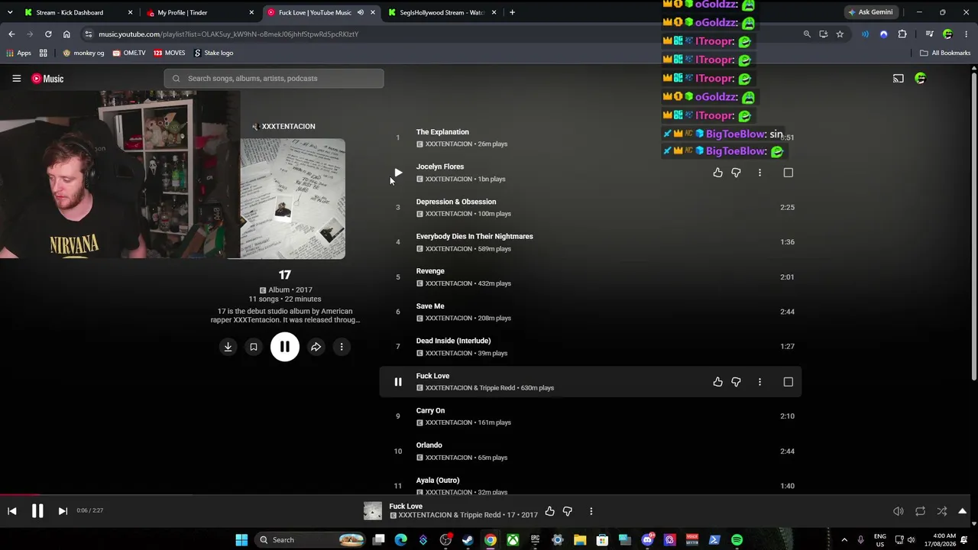Like Fuck Love in the track list
Screen dimensions: 978x550
pos(717,382)
